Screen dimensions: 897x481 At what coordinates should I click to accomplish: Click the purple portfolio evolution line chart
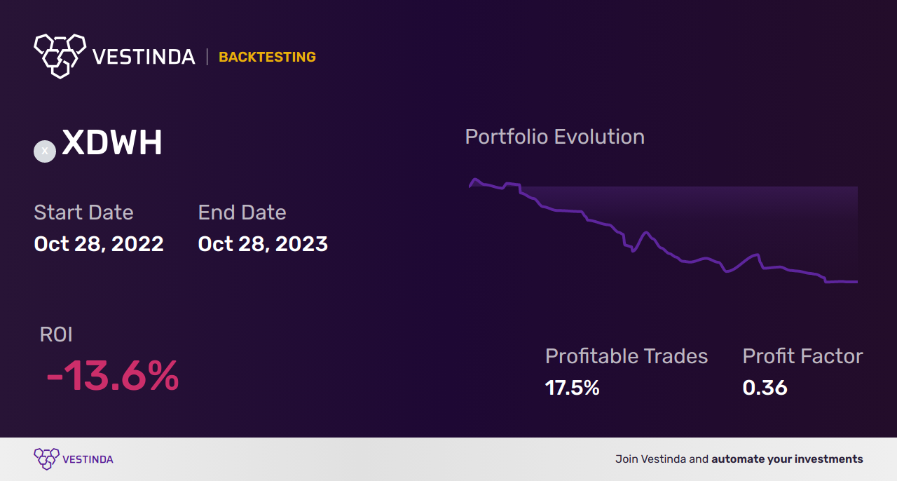663,231
